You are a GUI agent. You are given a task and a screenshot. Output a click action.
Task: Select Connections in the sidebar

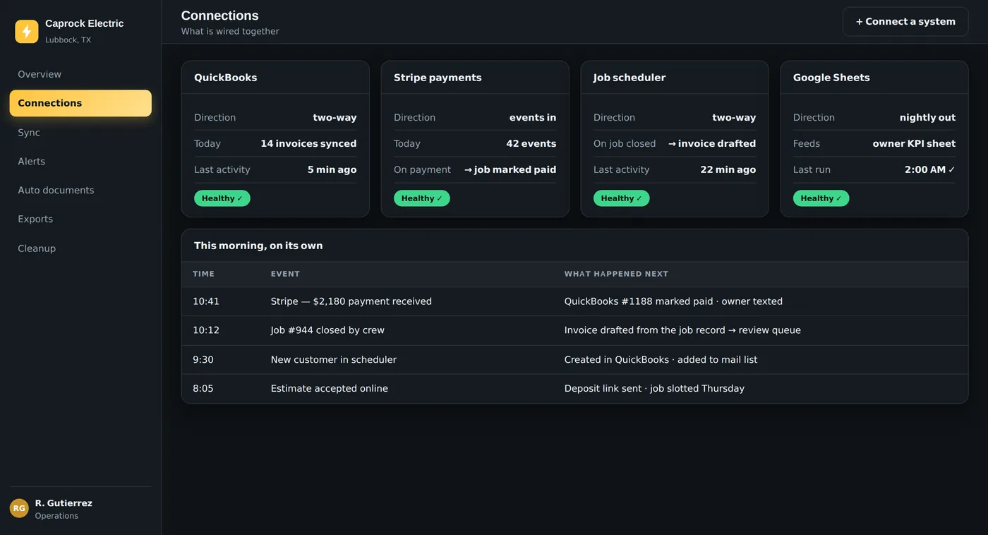(x=80, y=103)
